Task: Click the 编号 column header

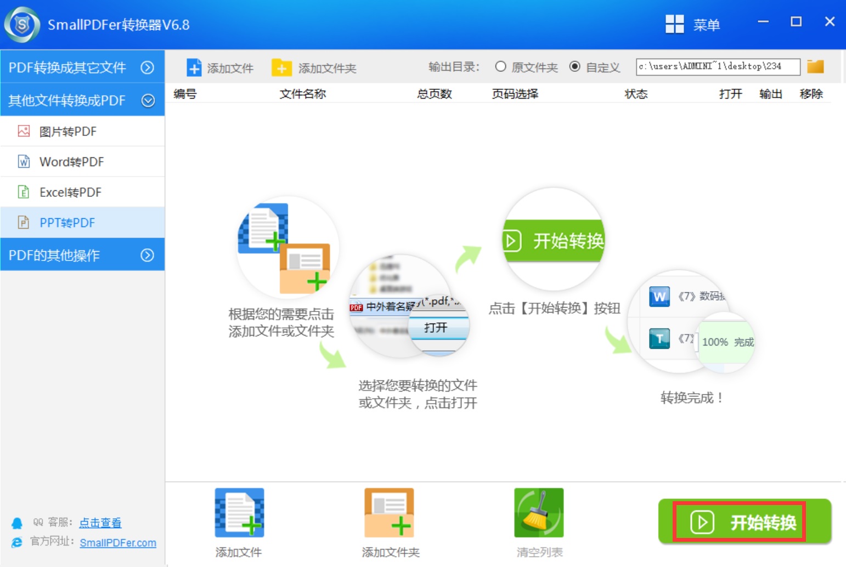Action: tap(185, 94)
